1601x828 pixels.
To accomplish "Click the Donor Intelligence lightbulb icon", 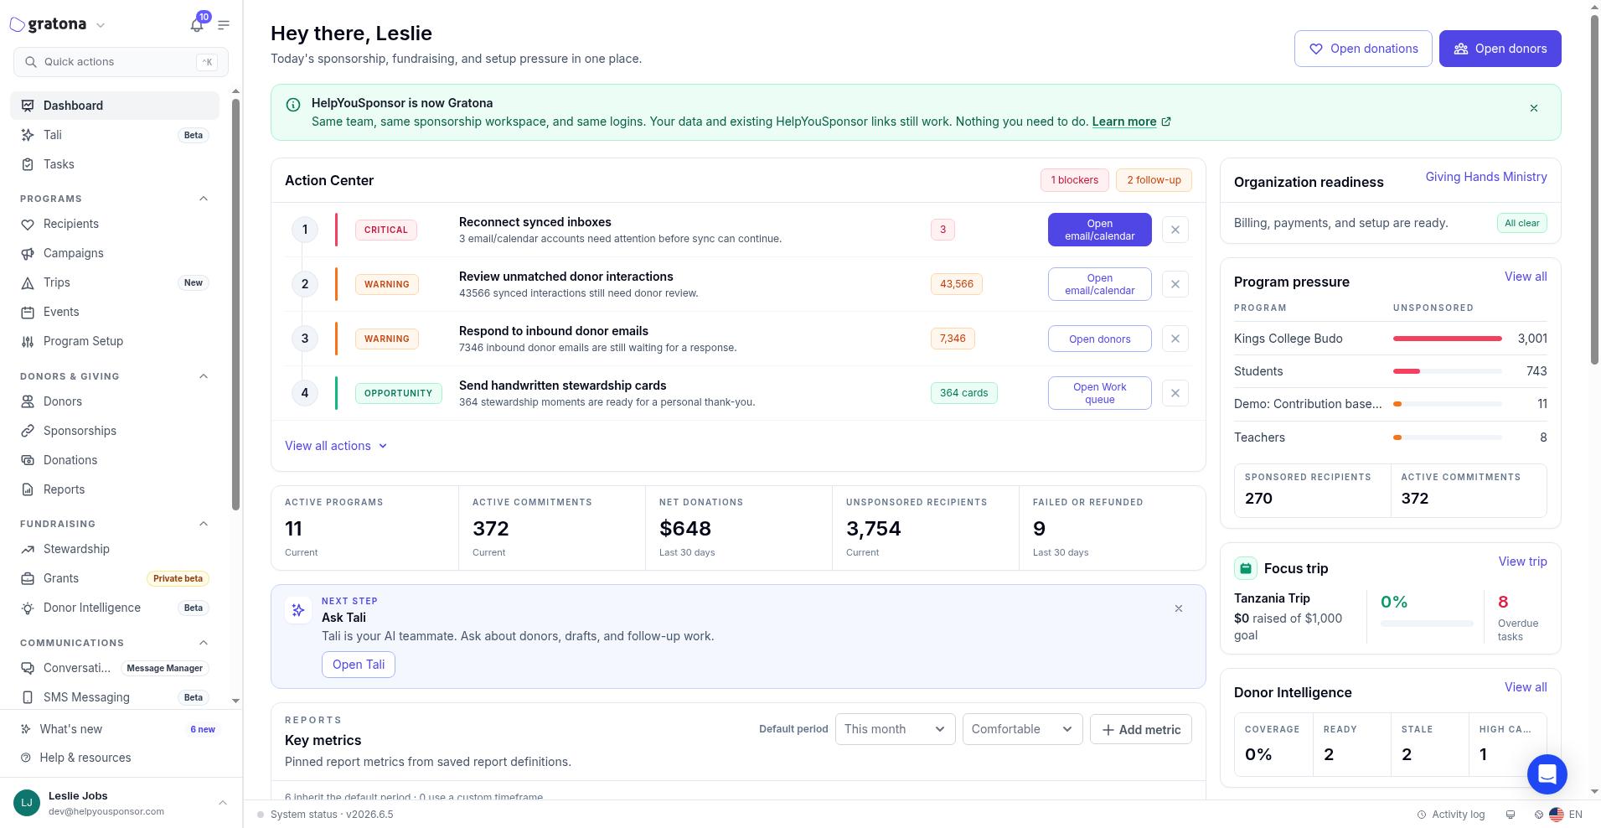I will click(28, 608).
